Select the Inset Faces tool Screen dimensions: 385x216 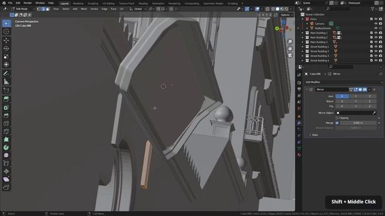click(6, 107)
